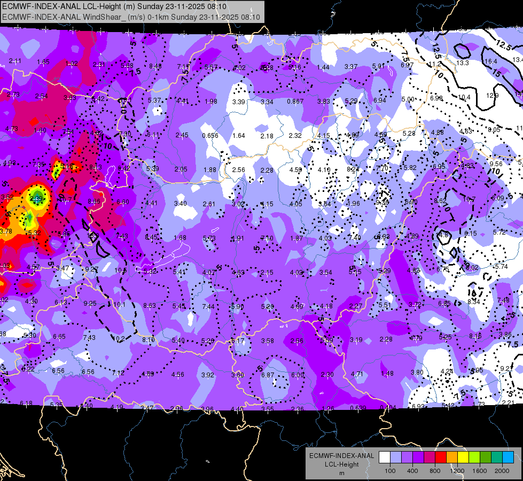Click the wind shear value 0.656
This screenshot has width=523, height=481.
(x=210, y=136)
